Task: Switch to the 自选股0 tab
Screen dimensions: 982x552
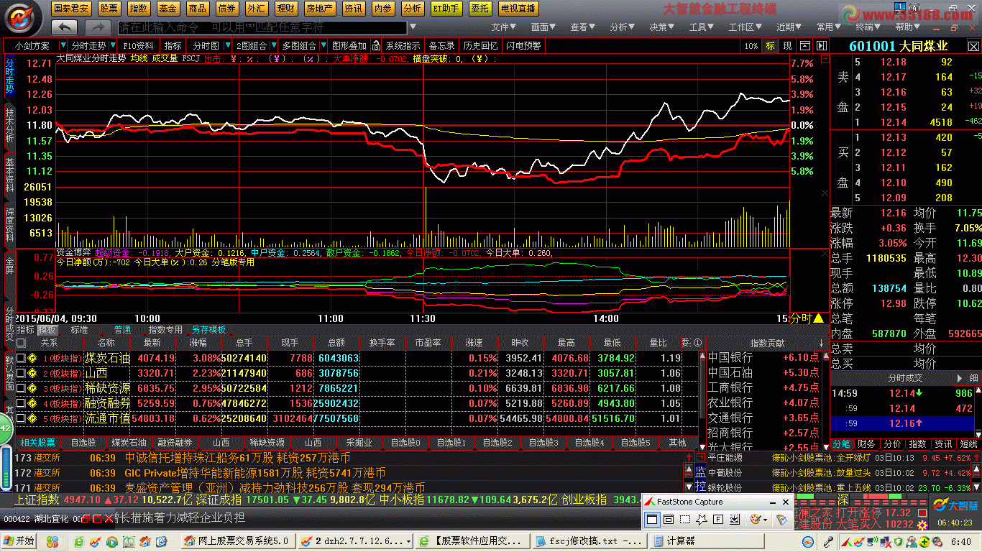Action: (405, 443)
